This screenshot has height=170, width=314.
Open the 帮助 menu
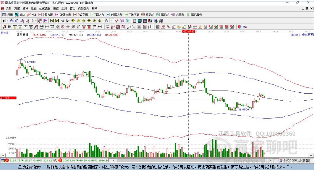[94, 8]
